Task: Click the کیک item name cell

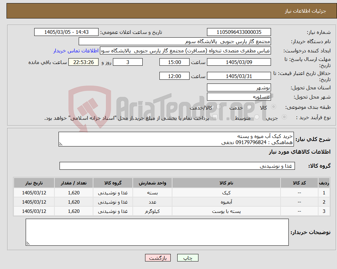Action: (x=226, y=193)
